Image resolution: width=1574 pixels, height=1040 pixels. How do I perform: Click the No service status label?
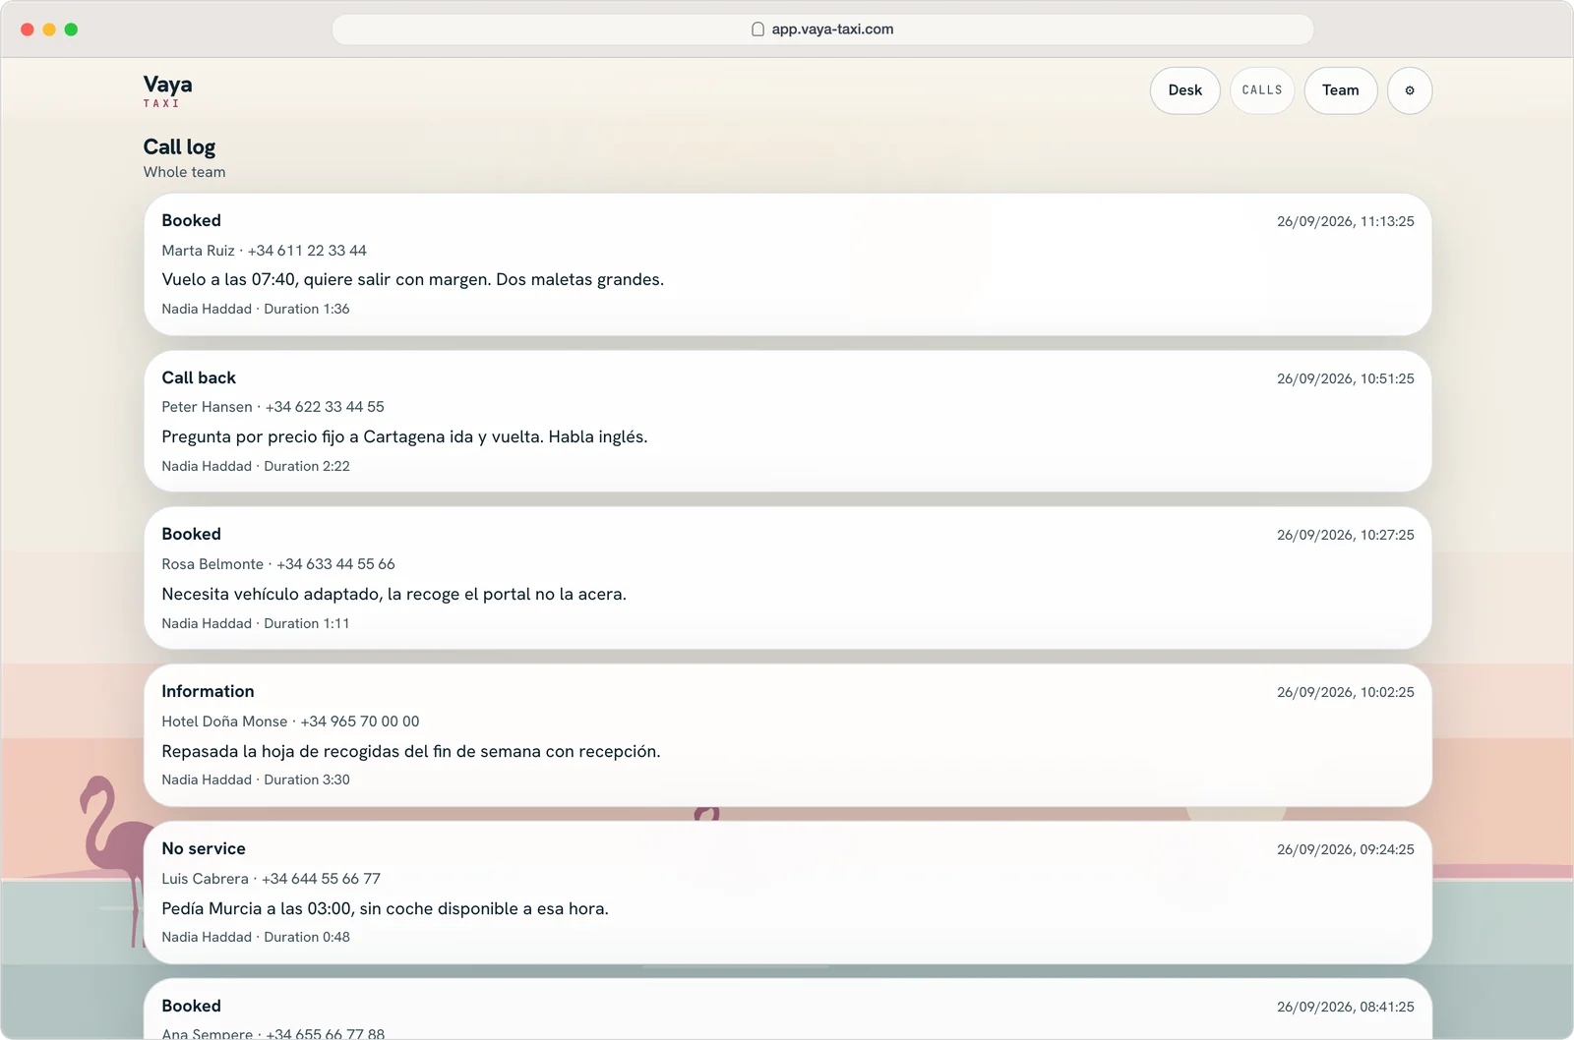(204, 849)
